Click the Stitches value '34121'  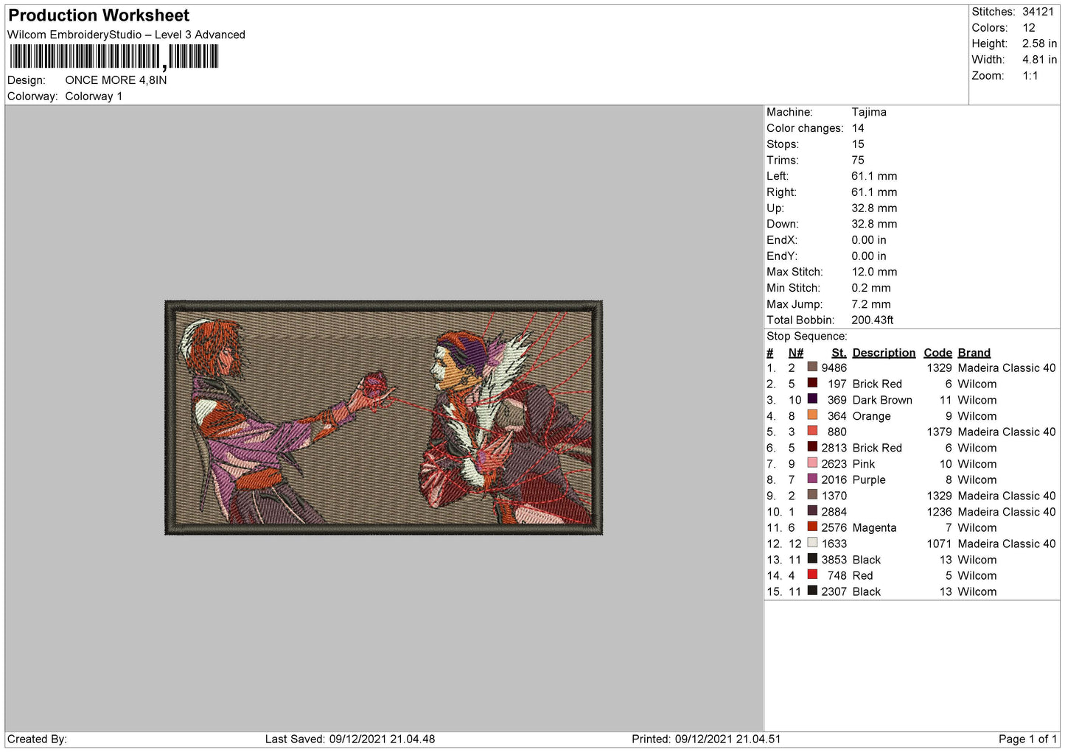tap(1038, 12)
